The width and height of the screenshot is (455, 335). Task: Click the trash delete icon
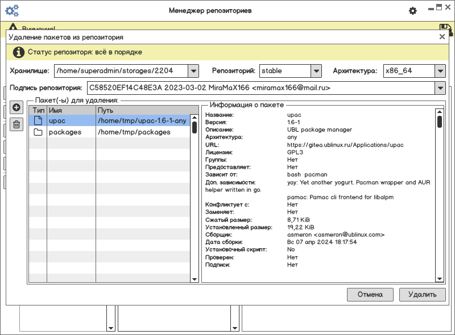16,124
